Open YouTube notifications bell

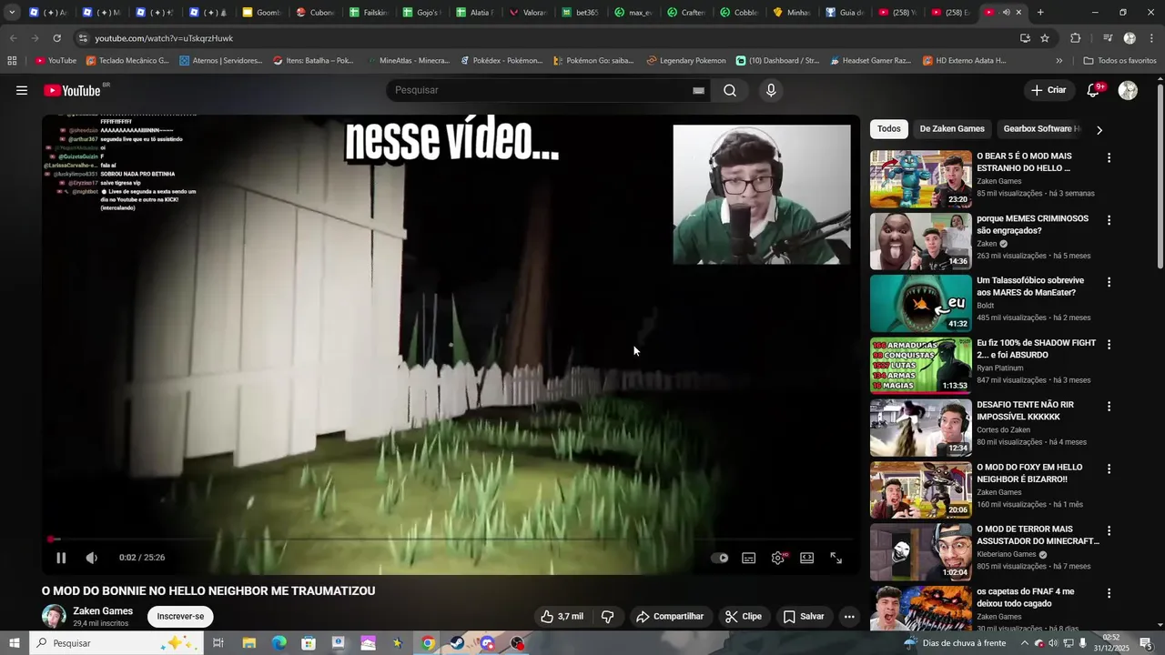coord(1094,90)
